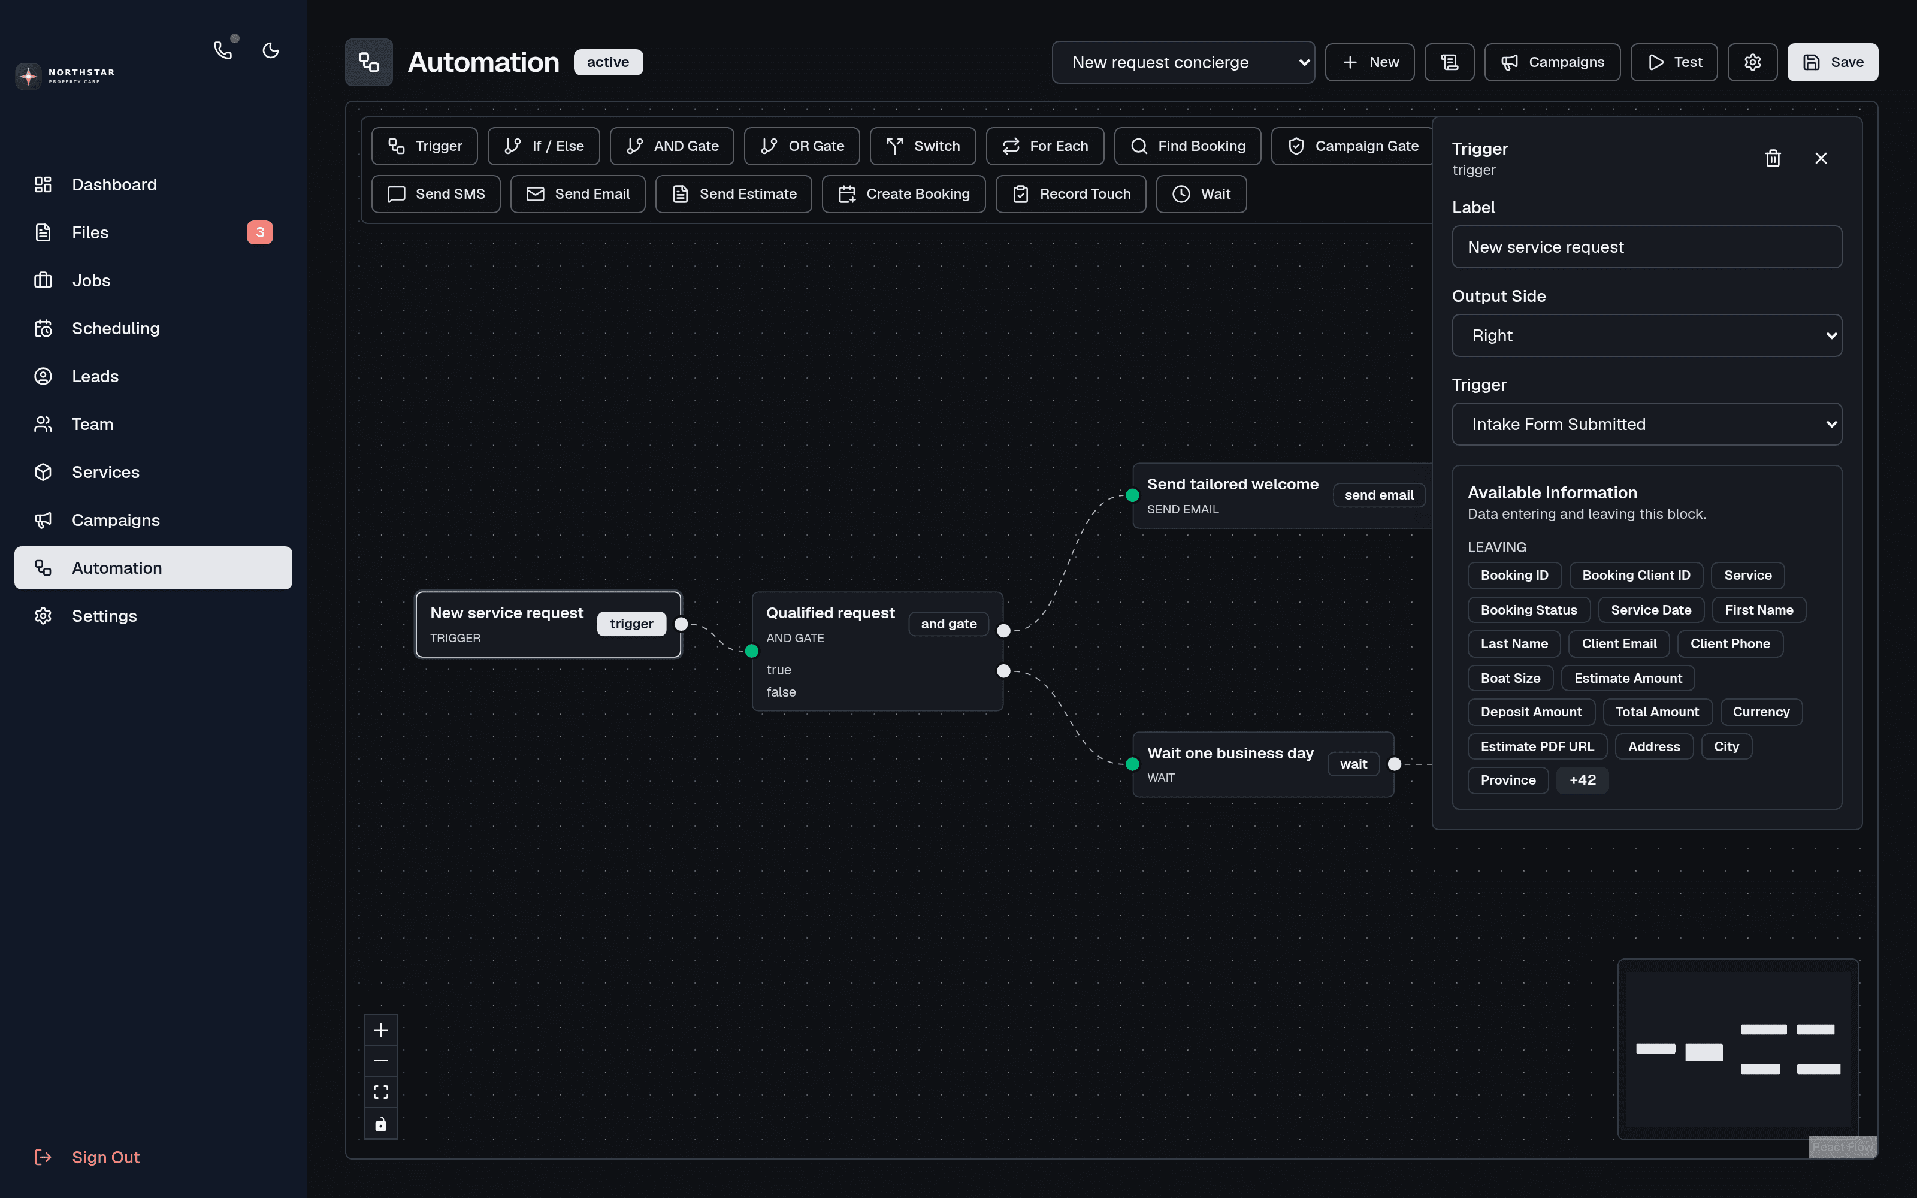Click the Wait node output handle

click(1394, 764)
